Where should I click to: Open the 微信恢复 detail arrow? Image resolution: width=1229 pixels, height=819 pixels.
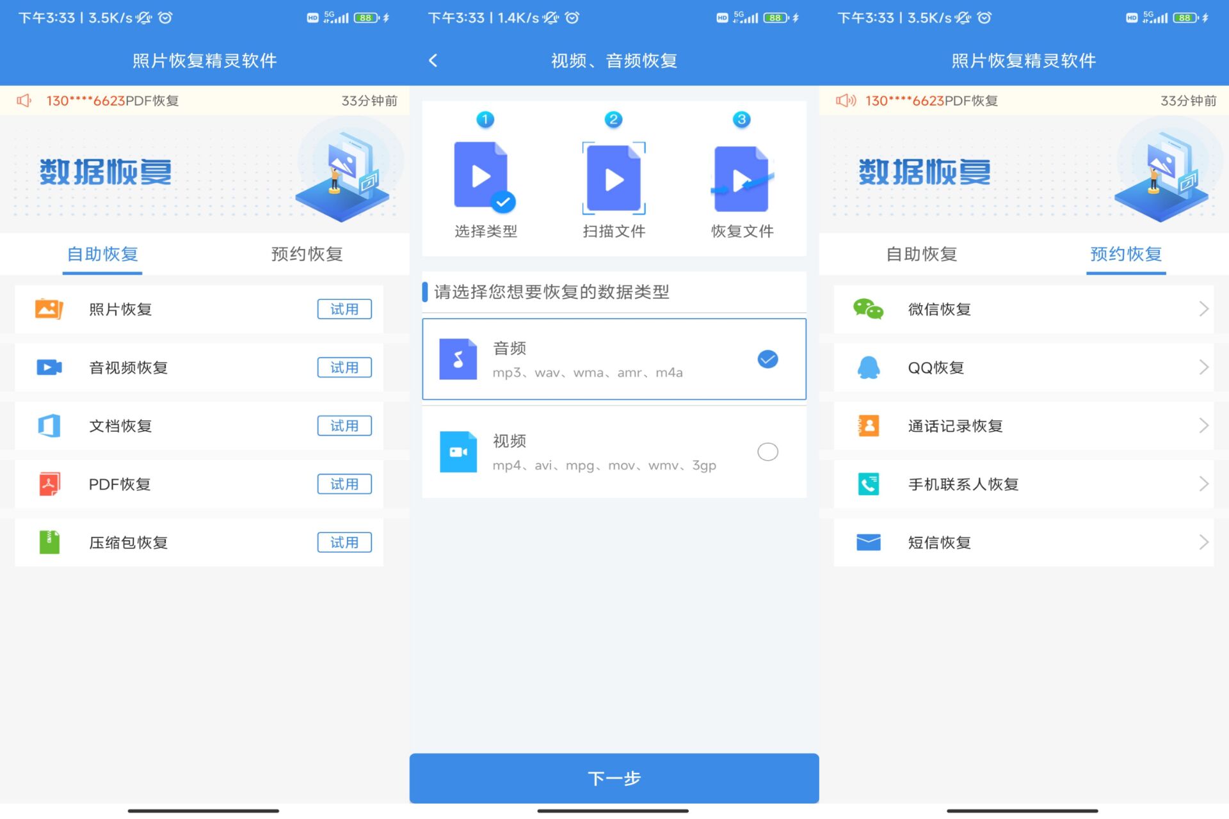1203,309
